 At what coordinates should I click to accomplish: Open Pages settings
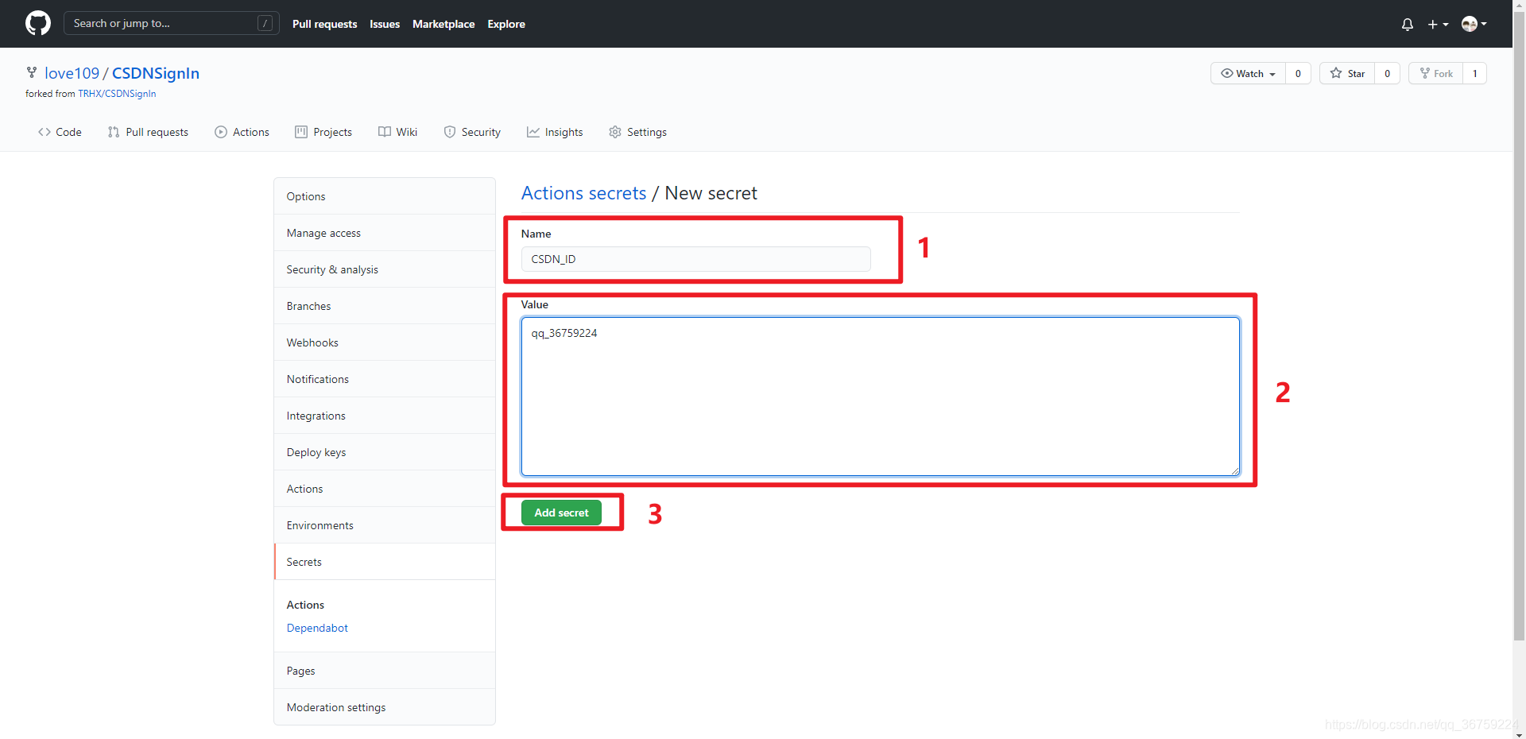click(385, 671)
